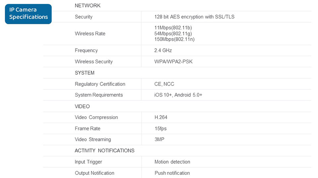
Task: Select the 11Mbps(802.11b) value
Action: point(173,28)
